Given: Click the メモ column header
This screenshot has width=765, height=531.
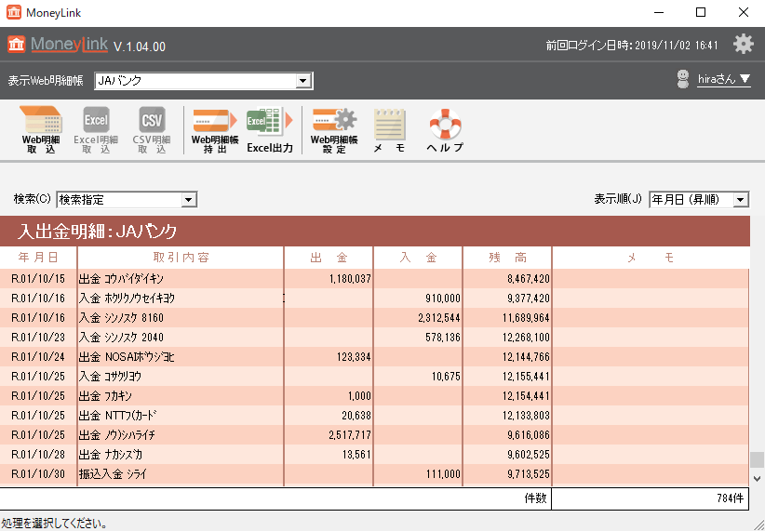Looking at the screenshot, I should tap(651, 258).
